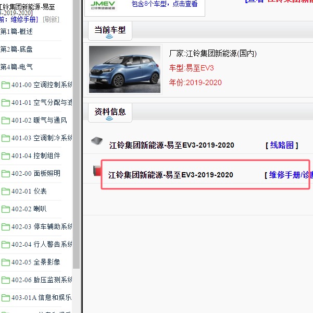
Task: Click the sidebar vertical scrollbar
Action: [76, 134]
